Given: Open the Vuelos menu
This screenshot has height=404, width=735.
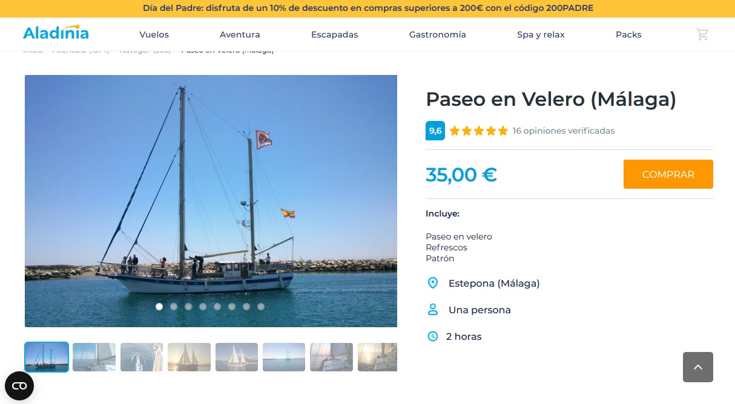Looking at the screenshot, I should click(x=154, y=34).
